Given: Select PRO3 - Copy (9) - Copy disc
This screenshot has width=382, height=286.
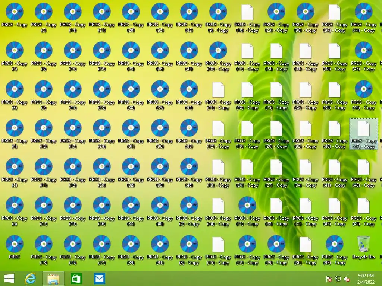Looking at the screenshot, I should tap(218, 12).
